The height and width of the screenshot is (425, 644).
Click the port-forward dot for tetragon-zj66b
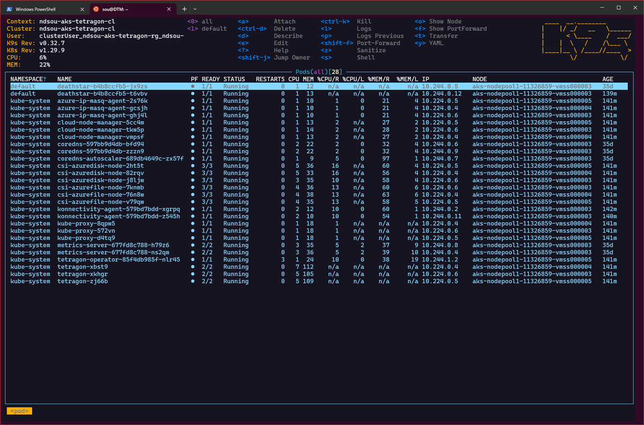pyautogui.click(x=193, y=281)
